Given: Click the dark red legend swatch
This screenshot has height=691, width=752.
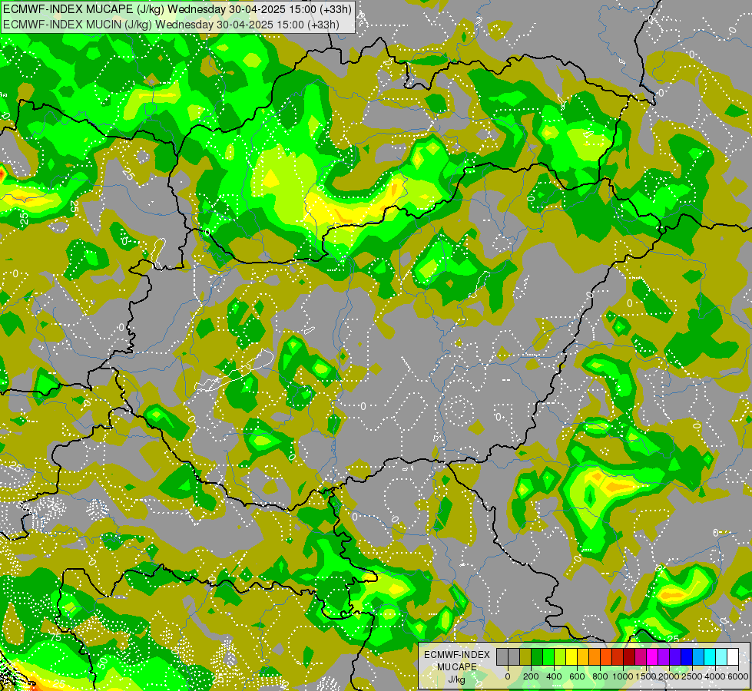Looking at the screenshot, I should pyautogui.click(x=630, y=656).
